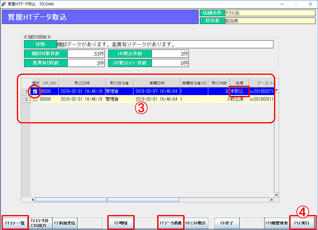Screen dimensions: 318x230
Task: Open F11 履歴検索 history search
Action: point(277,223)
